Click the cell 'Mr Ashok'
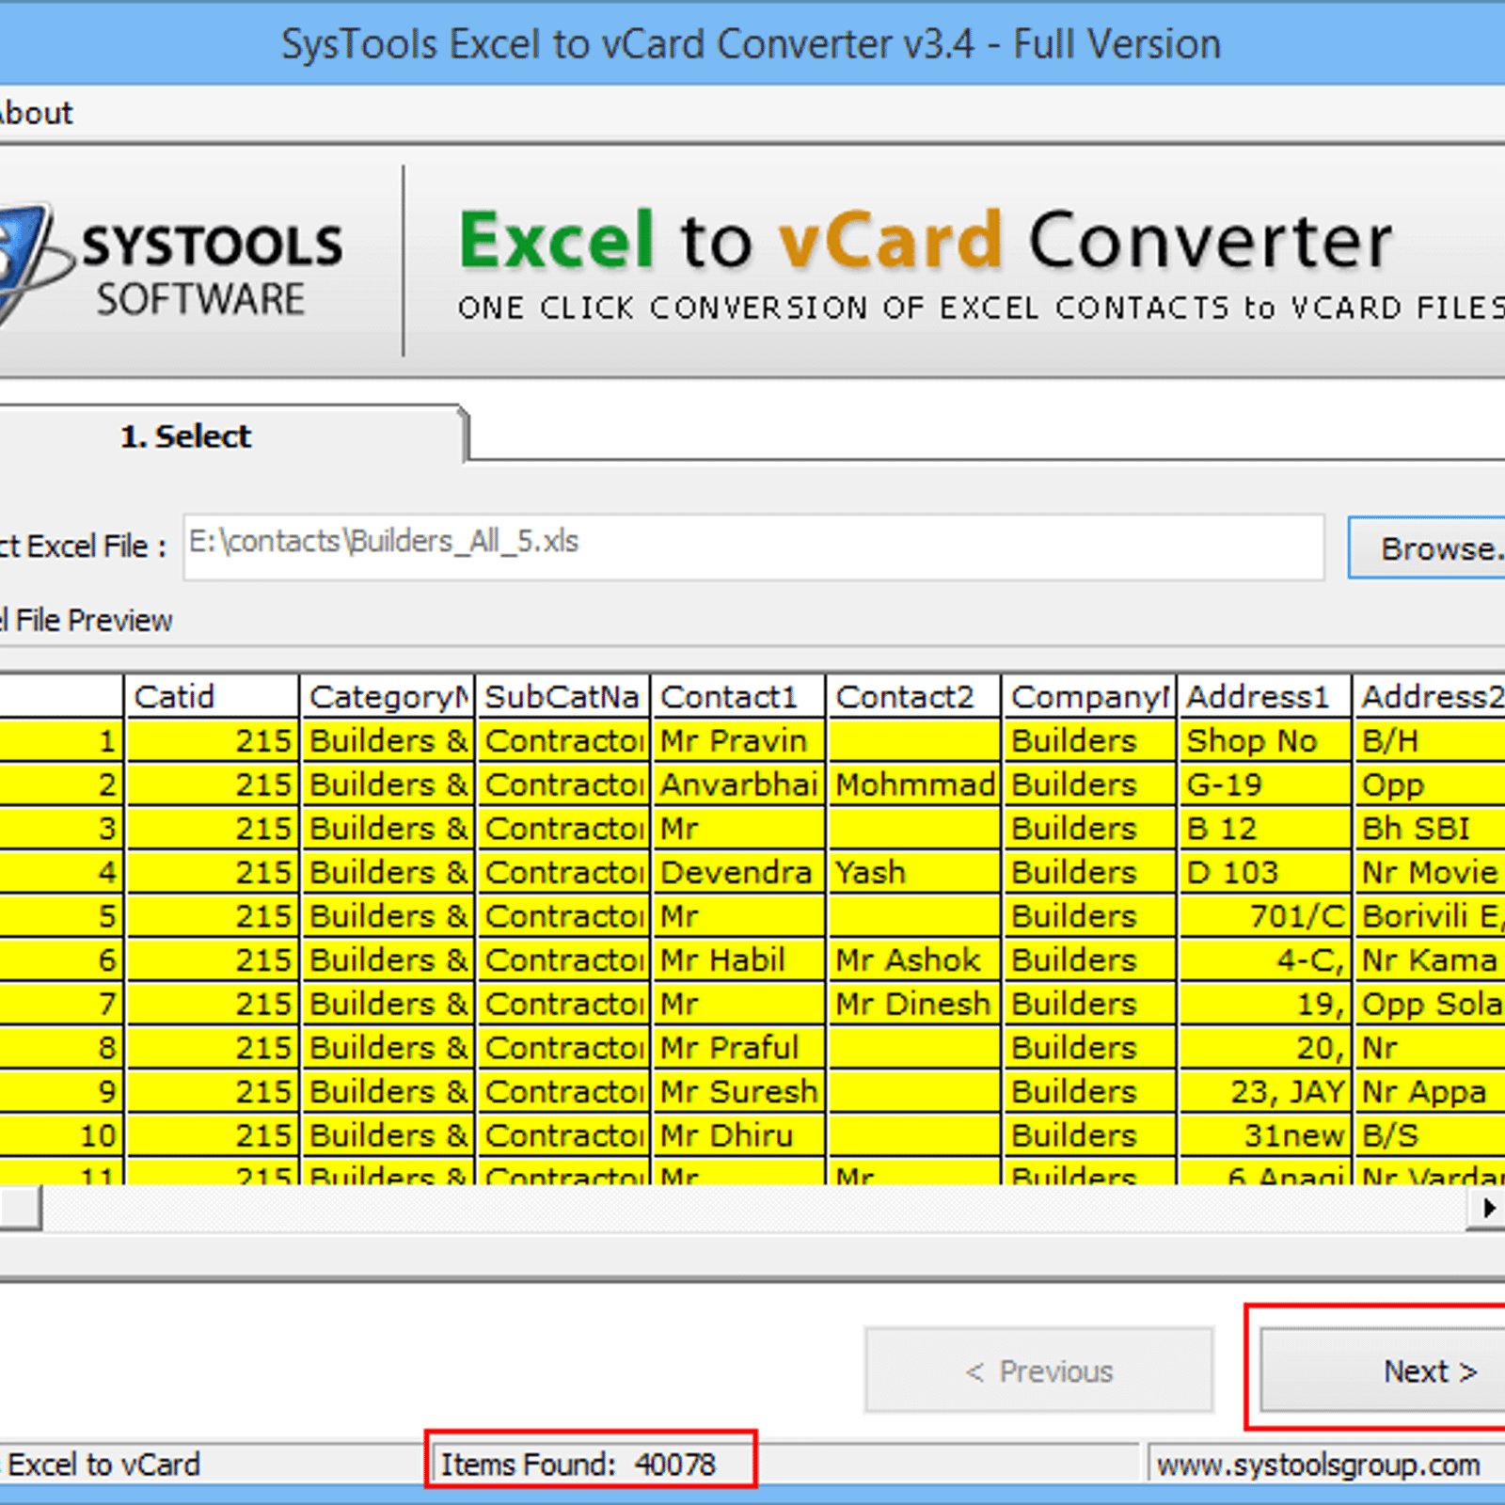The image size is (1505, 1505). pyautogui.click(x=914, y=960)
